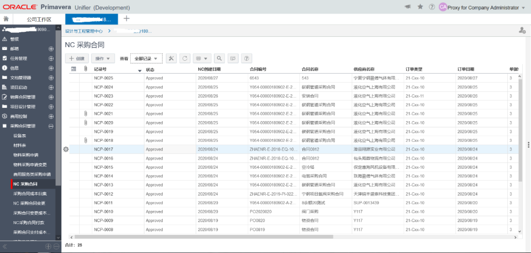Click the 合同编号 column header
Image resolution: width=531 pixels, height=253 pixels.
point(258,69)
